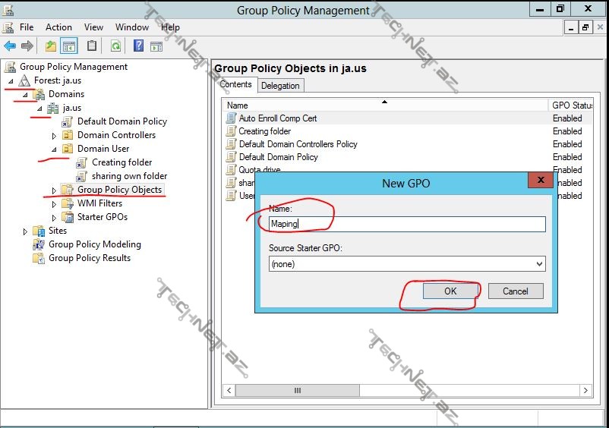
Task: Expand the Sites tree node
Action: 25,231
